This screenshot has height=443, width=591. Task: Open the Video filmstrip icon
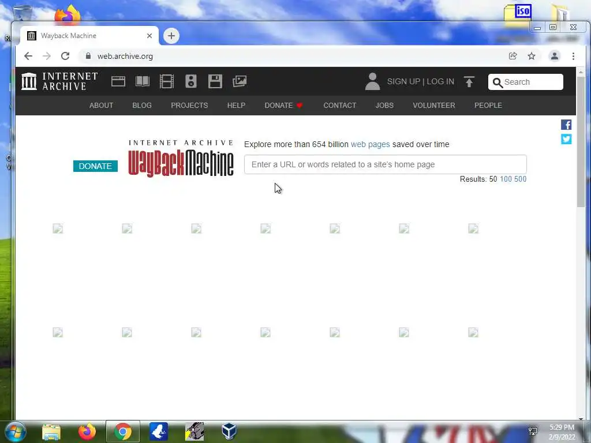[x=167, y=81]
